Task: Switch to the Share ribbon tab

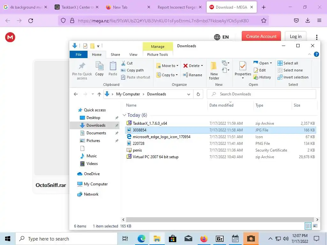Action: [x=115, y=55]
